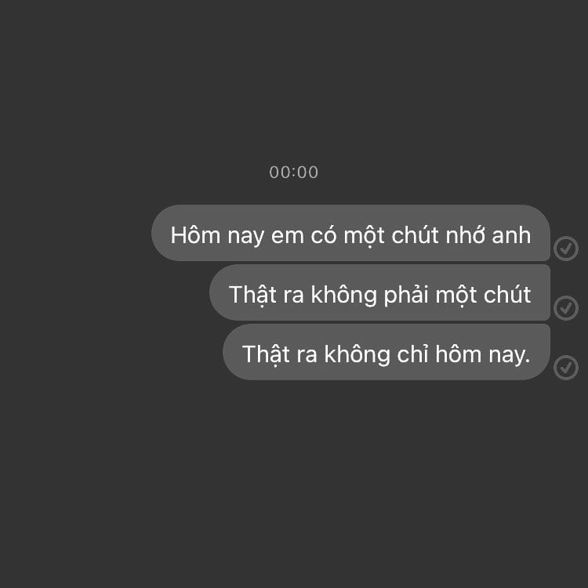Tap the "Thật ra không chỉ hôm nay." bubble

pos(387,352)
